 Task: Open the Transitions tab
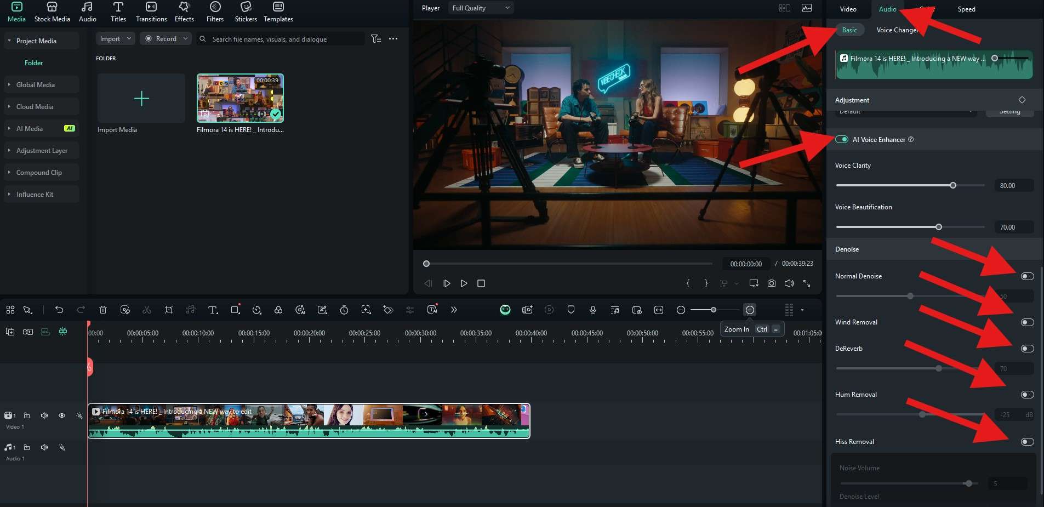point(151,12)
